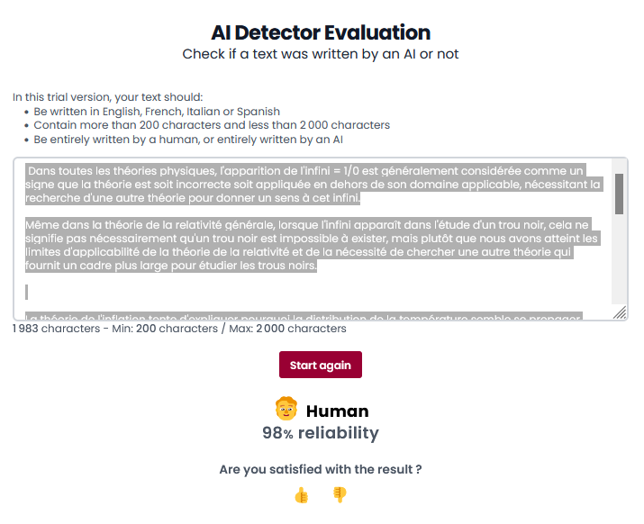Click the thumbs down feedback icon
Screen dimensions: 644x524
(340, 494)
